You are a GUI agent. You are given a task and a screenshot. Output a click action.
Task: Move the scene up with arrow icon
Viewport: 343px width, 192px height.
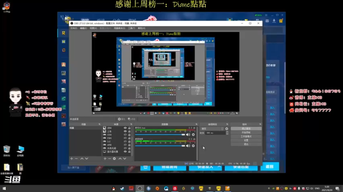coord(82,159)
